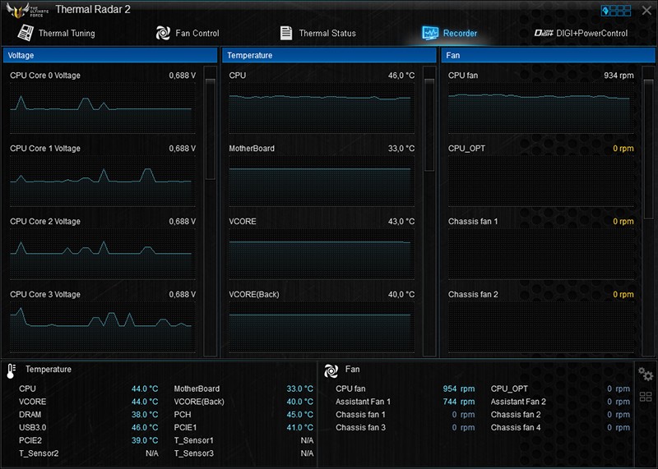Click the CPU temperature graph
The width and height of the screenshot is (658, 469).
[322, 108]
